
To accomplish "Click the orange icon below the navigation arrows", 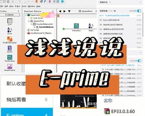I will 59,16.
